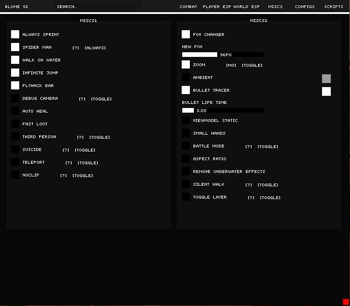The image size is (350, 306).
Task: Toggle the FOV Changer checkbox
Action: point(186,35)
